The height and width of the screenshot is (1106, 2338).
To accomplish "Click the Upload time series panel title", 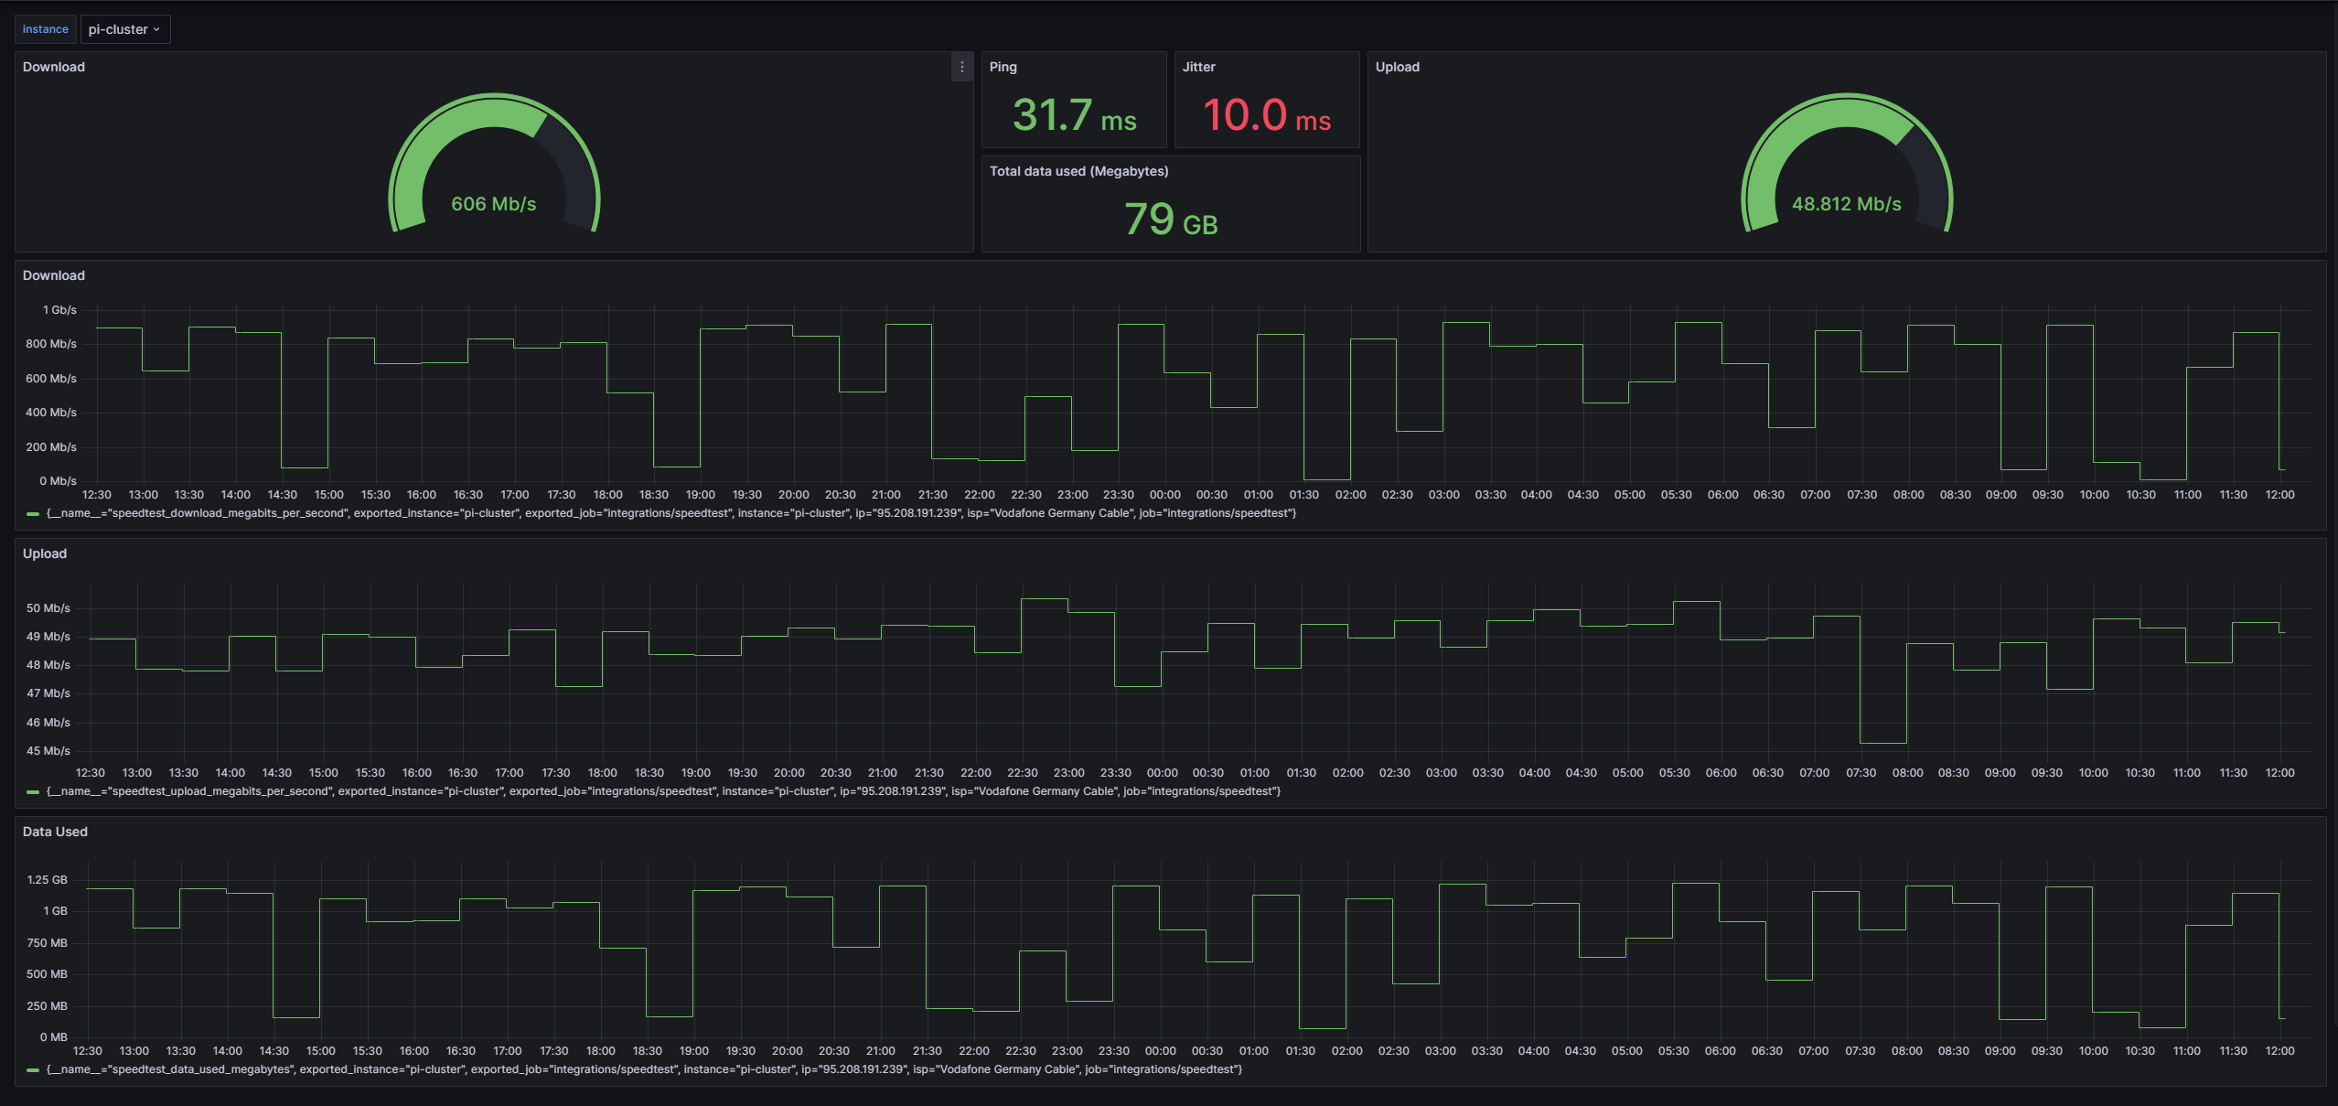I will coord(45,553).
